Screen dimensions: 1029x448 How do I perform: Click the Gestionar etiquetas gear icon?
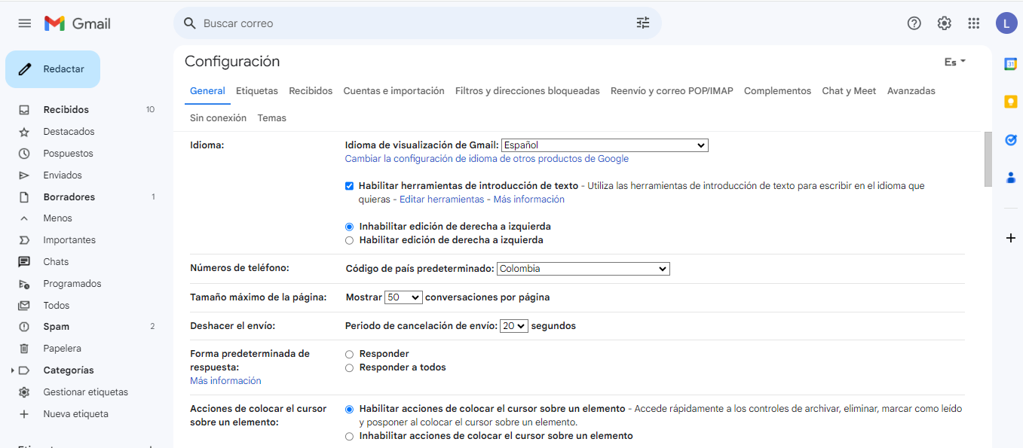24,392
